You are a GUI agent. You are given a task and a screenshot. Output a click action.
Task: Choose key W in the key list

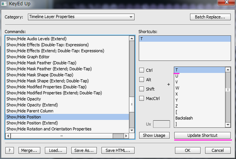point(199,88)
